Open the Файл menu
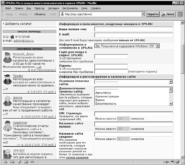 (8, 8)
